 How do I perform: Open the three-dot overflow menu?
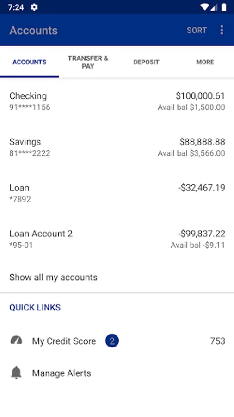(222, 30)
